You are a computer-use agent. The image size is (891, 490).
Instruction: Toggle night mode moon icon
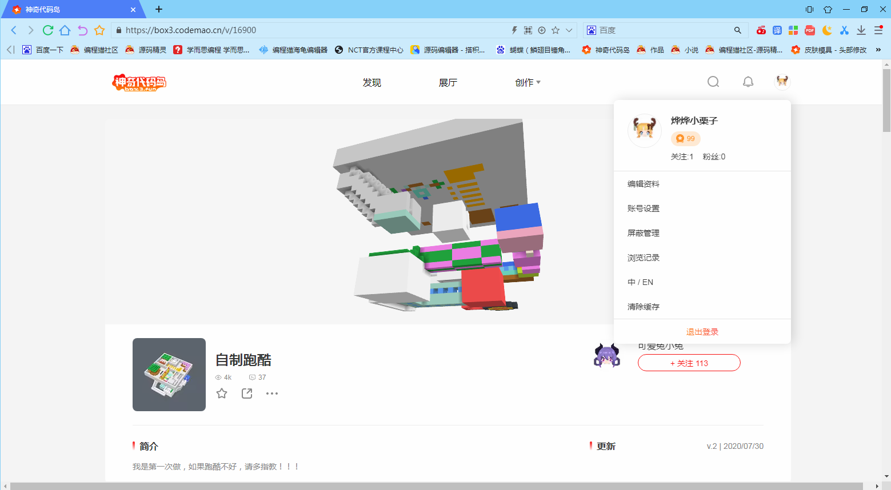coord(827,30)
